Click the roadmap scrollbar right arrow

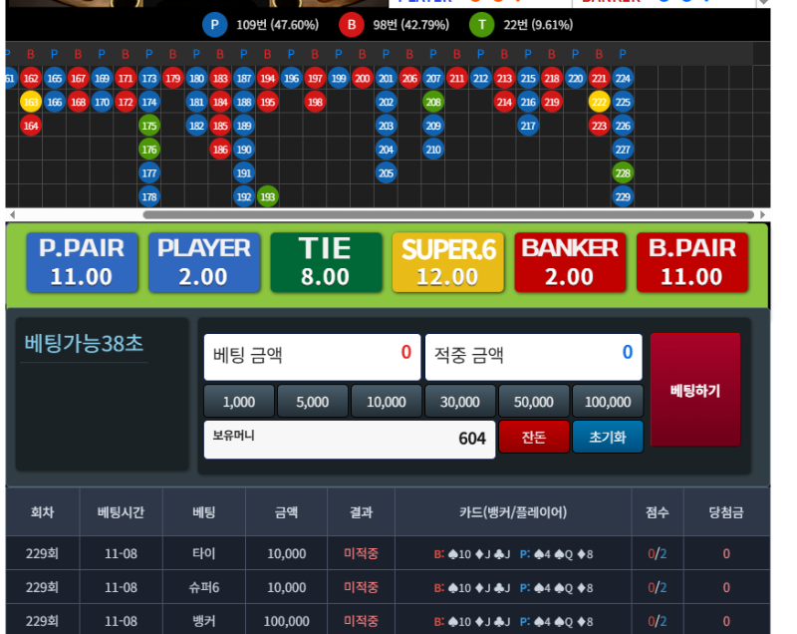tap(764, 214)
